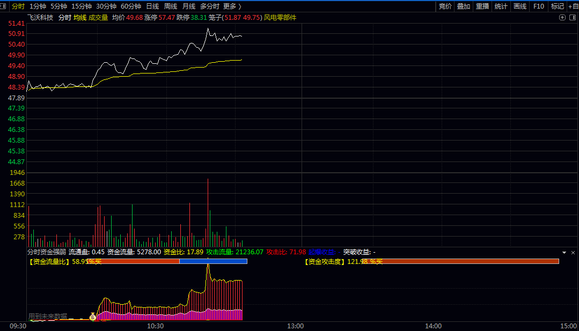Toggle the right side panel icon
Image resolution: width=579 pixels, height=331 pixels.
point(573,17)
